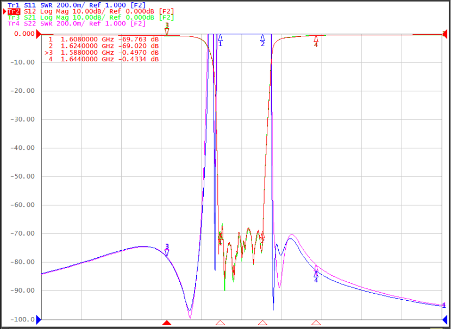Click red marker 4 triangle on top trace

[316, 38]
